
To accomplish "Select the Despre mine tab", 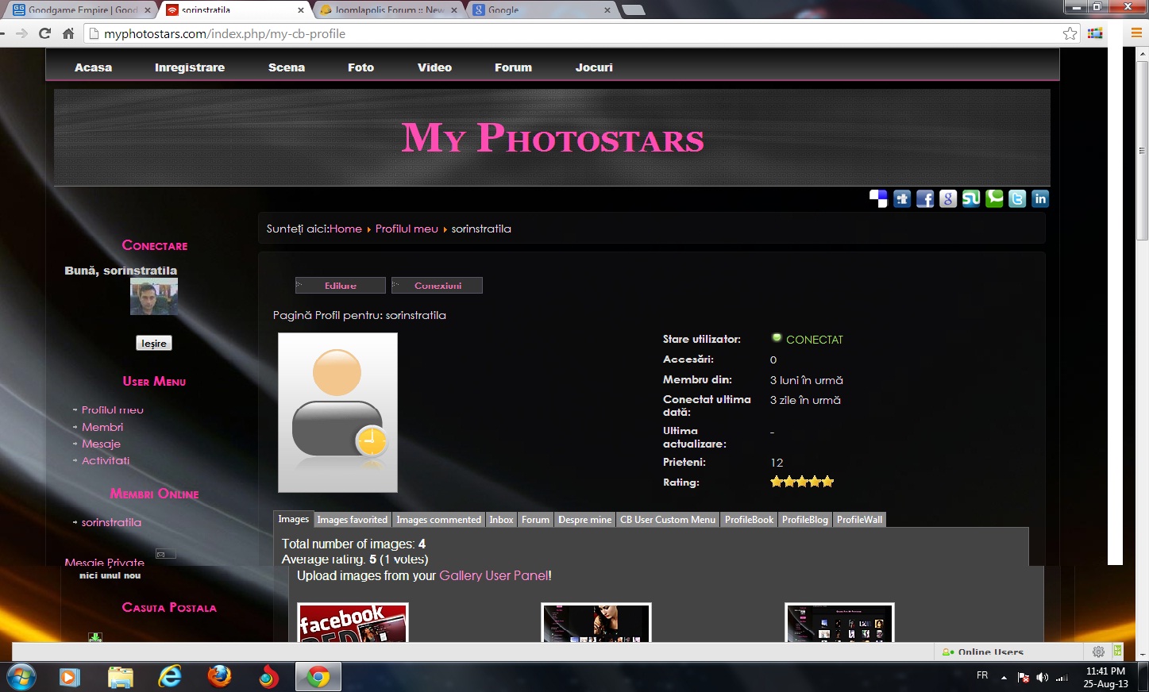I will pyautogui.click(x=584, y=520).
